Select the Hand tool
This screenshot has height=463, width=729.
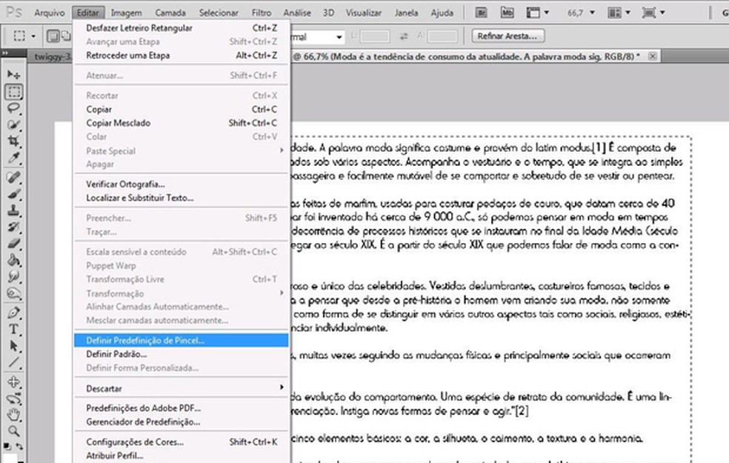tap(14, 414)
